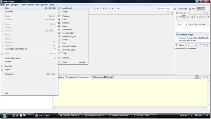Open the Import... wizard from File menu
The width and height of the screenshot is (211, 119).
click(29, 66)
